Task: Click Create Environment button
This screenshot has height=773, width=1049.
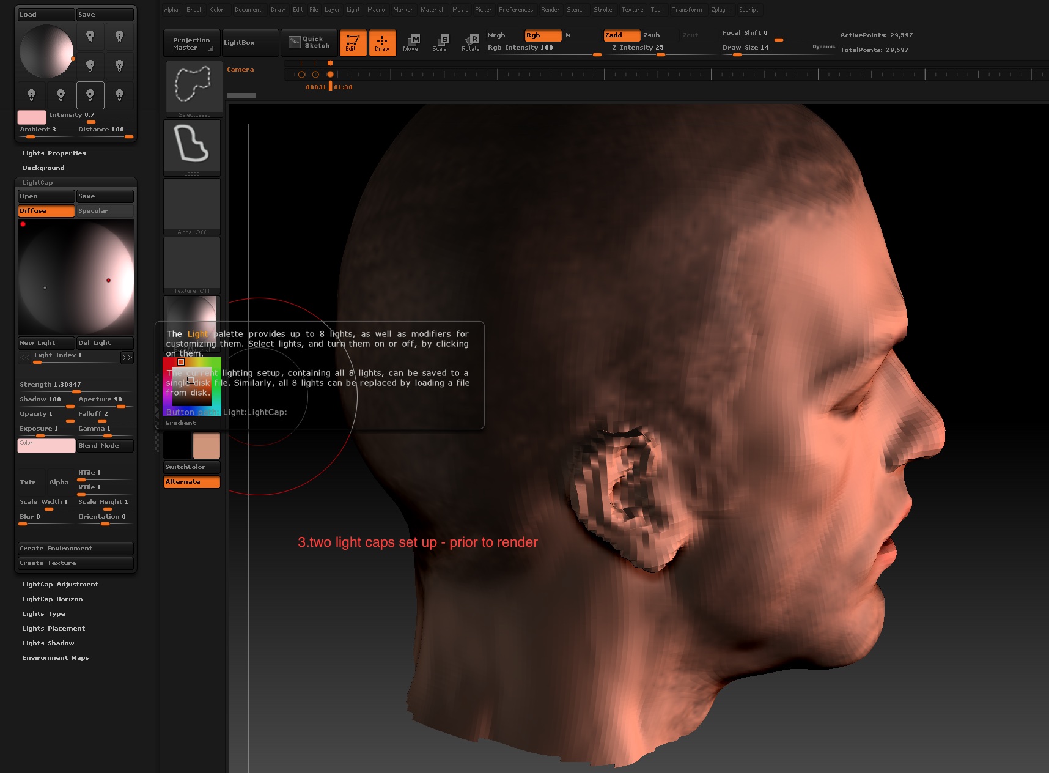Action: [76, 549]
